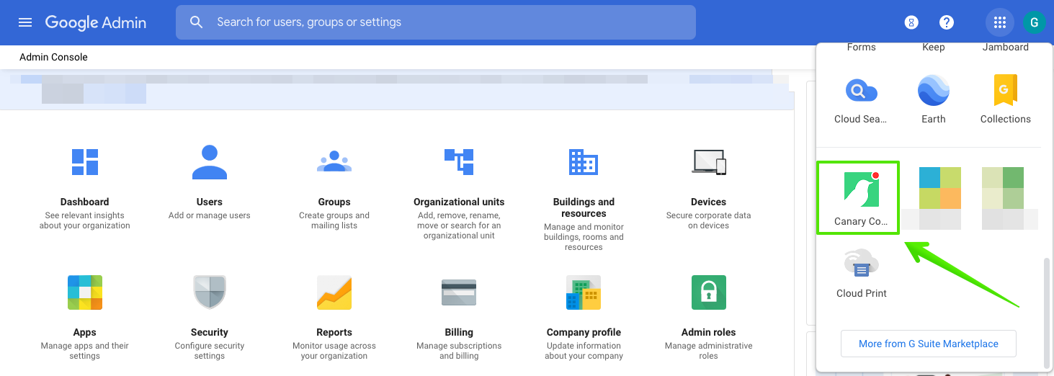1054x376 pixels.
Task: Open the main hamburger menu
Action: [x=25, y=22]
